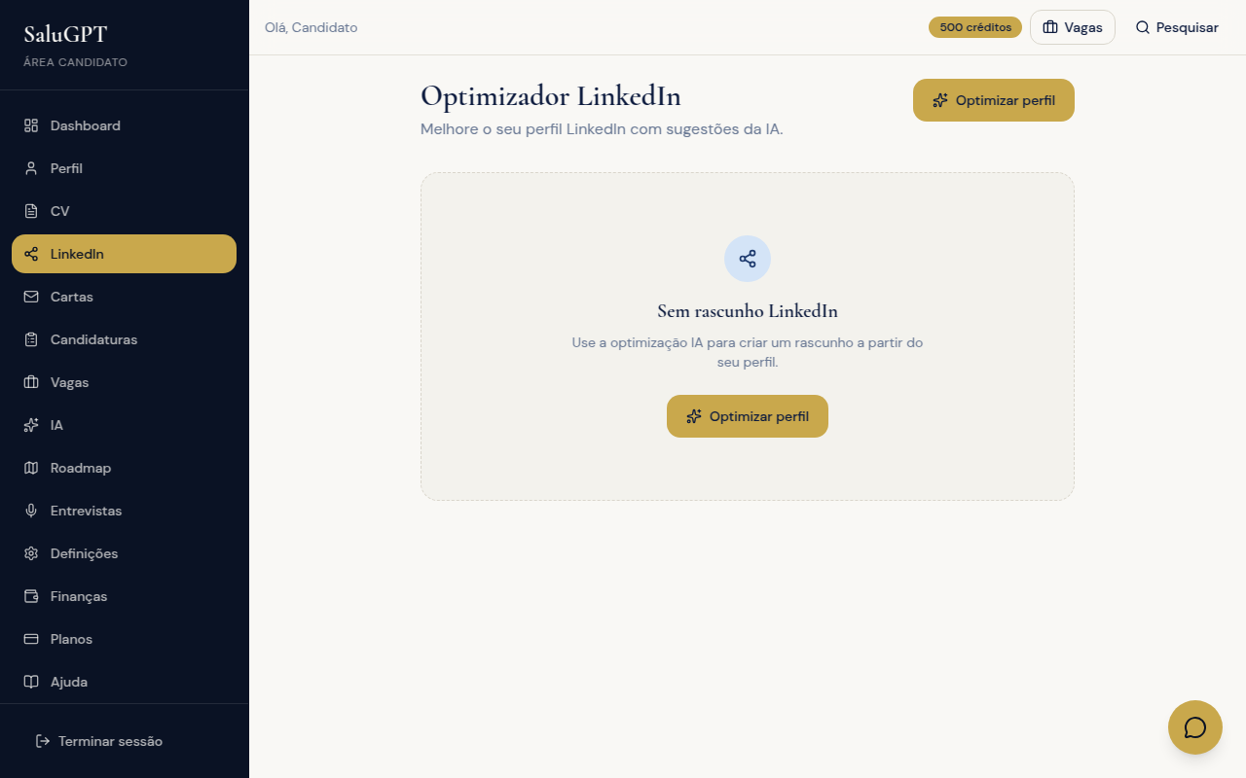The height and width of the screenshot is (778, 1246).
Task: Open the Planos page
Action: click(124, 639)
